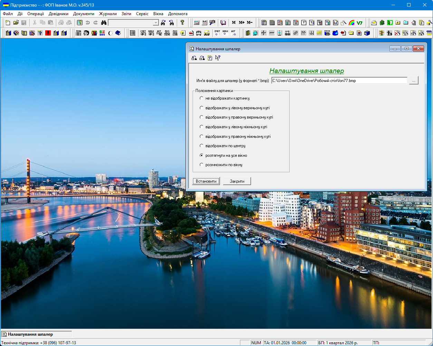Click the Встановити button
Viewport: 433px width, 346px height.
click(x=206, y=181)
